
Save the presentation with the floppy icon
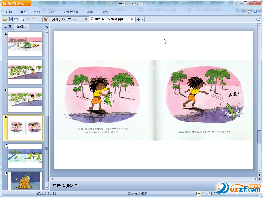click(11, 19)
